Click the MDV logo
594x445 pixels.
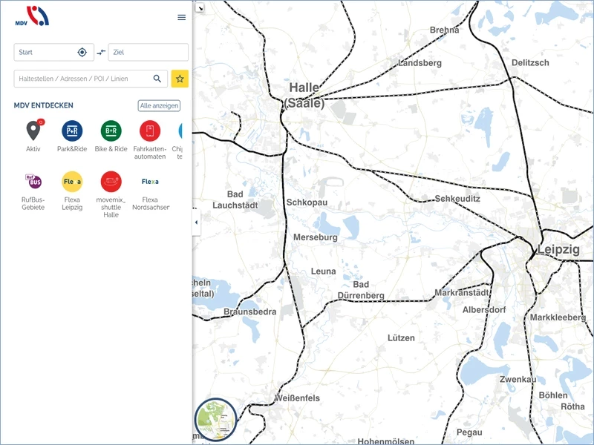point(32,16)
